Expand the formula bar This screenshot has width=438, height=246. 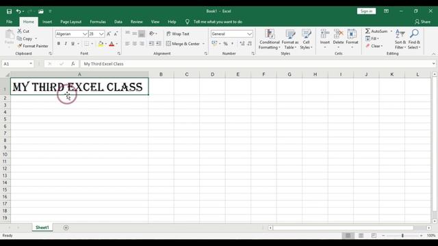(x=433, y=64)
